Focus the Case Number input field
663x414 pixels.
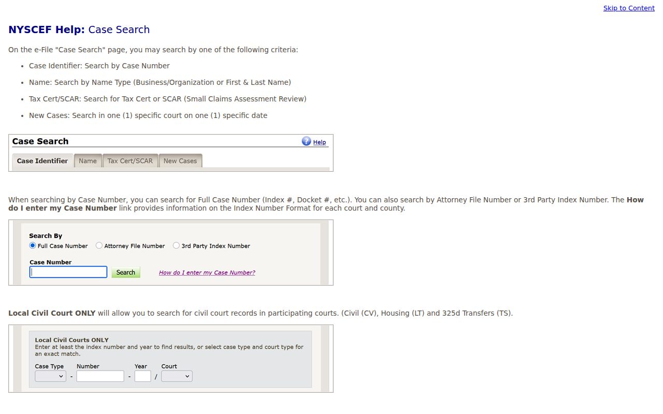point(68,272)
